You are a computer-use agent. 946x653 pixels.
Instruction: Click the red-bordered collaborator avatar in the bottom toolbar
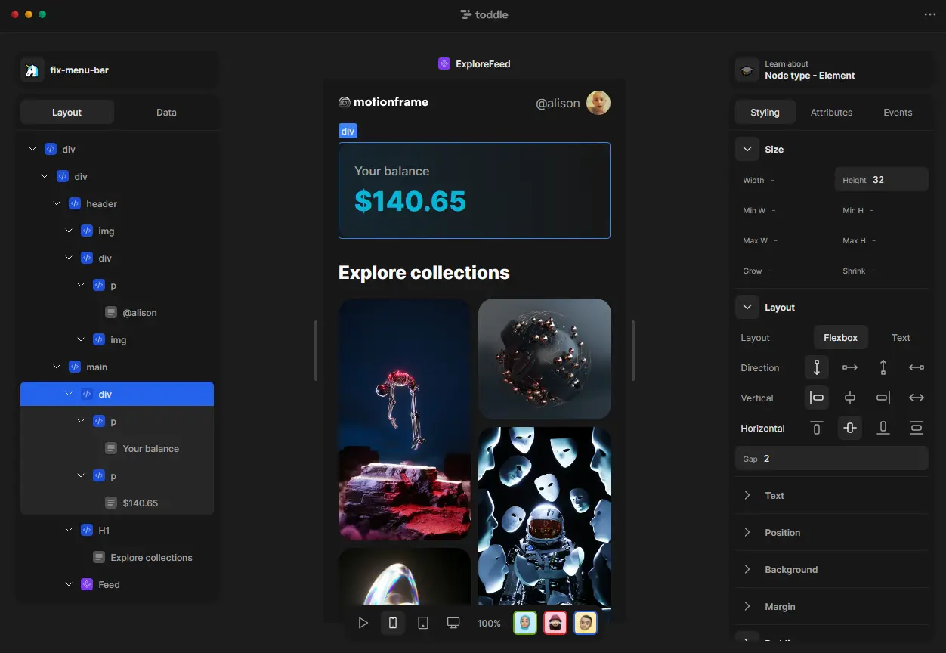tap(555, 623)
